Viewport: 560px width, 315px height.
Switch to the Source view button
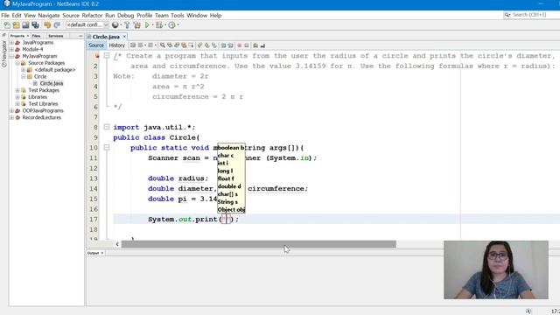(96, 45)
